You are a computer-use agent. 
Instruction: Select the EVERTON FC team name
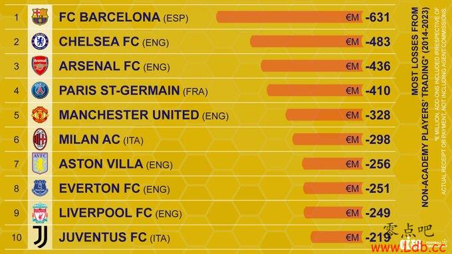click(x=100, y=188)
